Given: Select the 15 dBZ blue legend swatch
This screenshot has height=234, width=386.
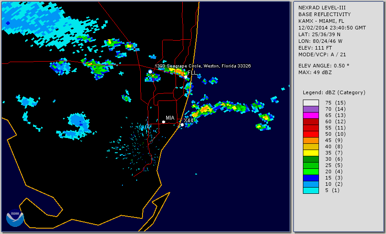Looking at the screenshot, I should pos(311,178).
